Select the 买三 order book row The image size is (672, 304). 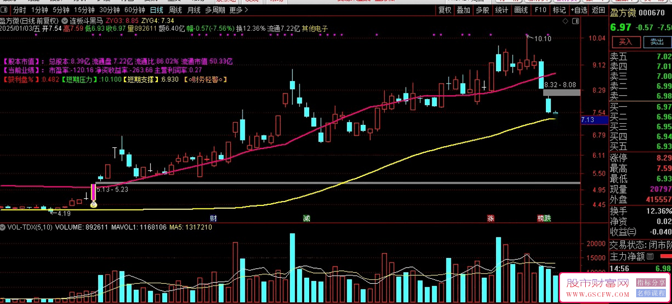click(641, 127)
